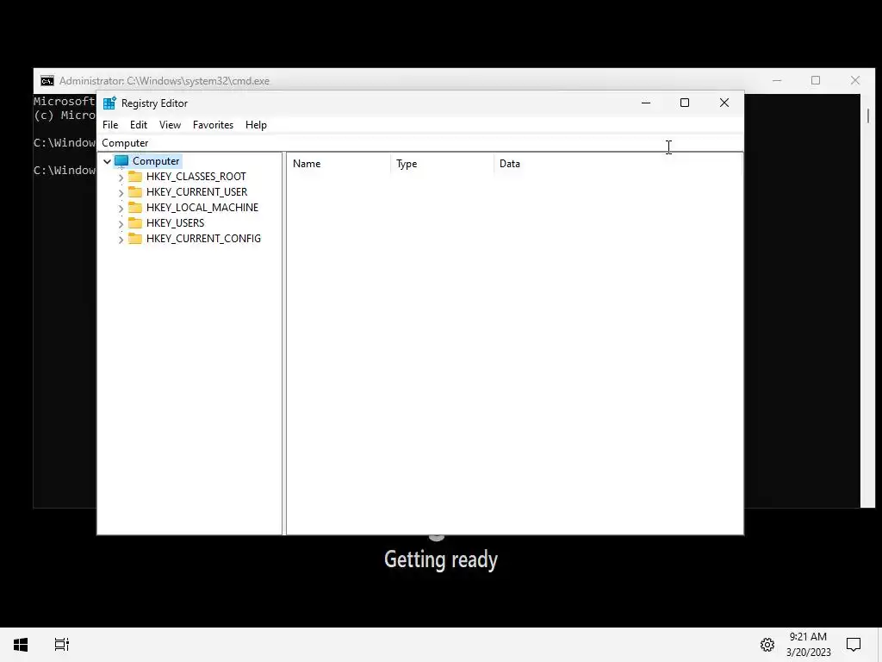Expand the HKEY_CLASSES_ROOT key
Viewport: 882px width, 662px height.
(121, 178)
